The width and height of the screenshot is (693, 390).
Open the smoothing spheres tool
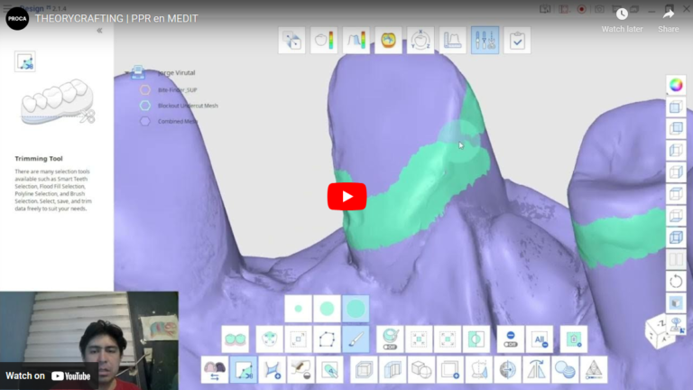point(565,369)
